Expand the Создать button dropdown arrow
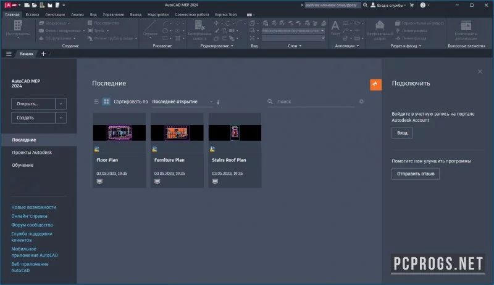 point(61,118)
